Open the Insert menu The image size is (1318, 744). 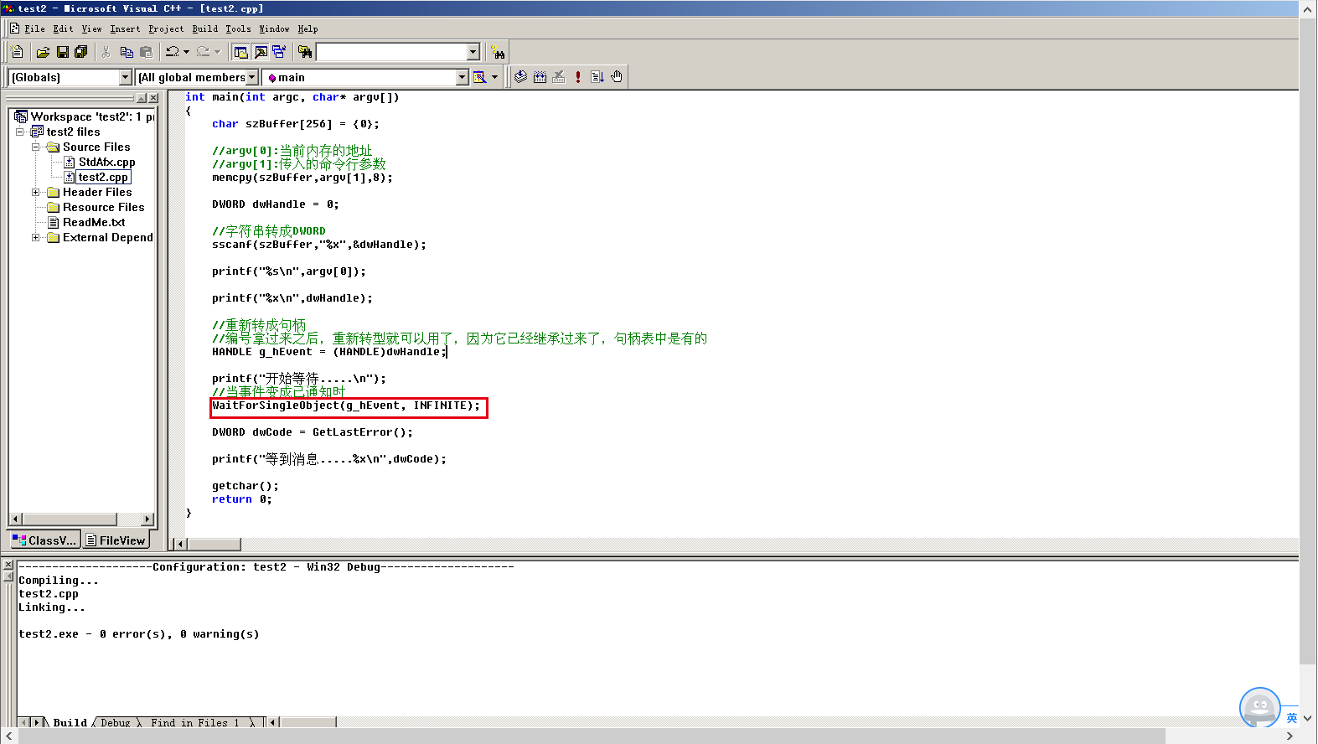point(125,28)
